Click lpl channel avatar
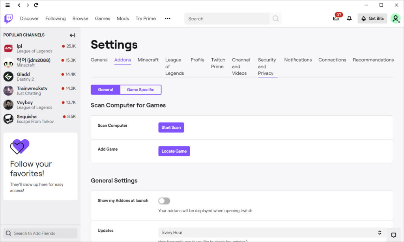Screen dimensions: 404x242 coord(9,48)
